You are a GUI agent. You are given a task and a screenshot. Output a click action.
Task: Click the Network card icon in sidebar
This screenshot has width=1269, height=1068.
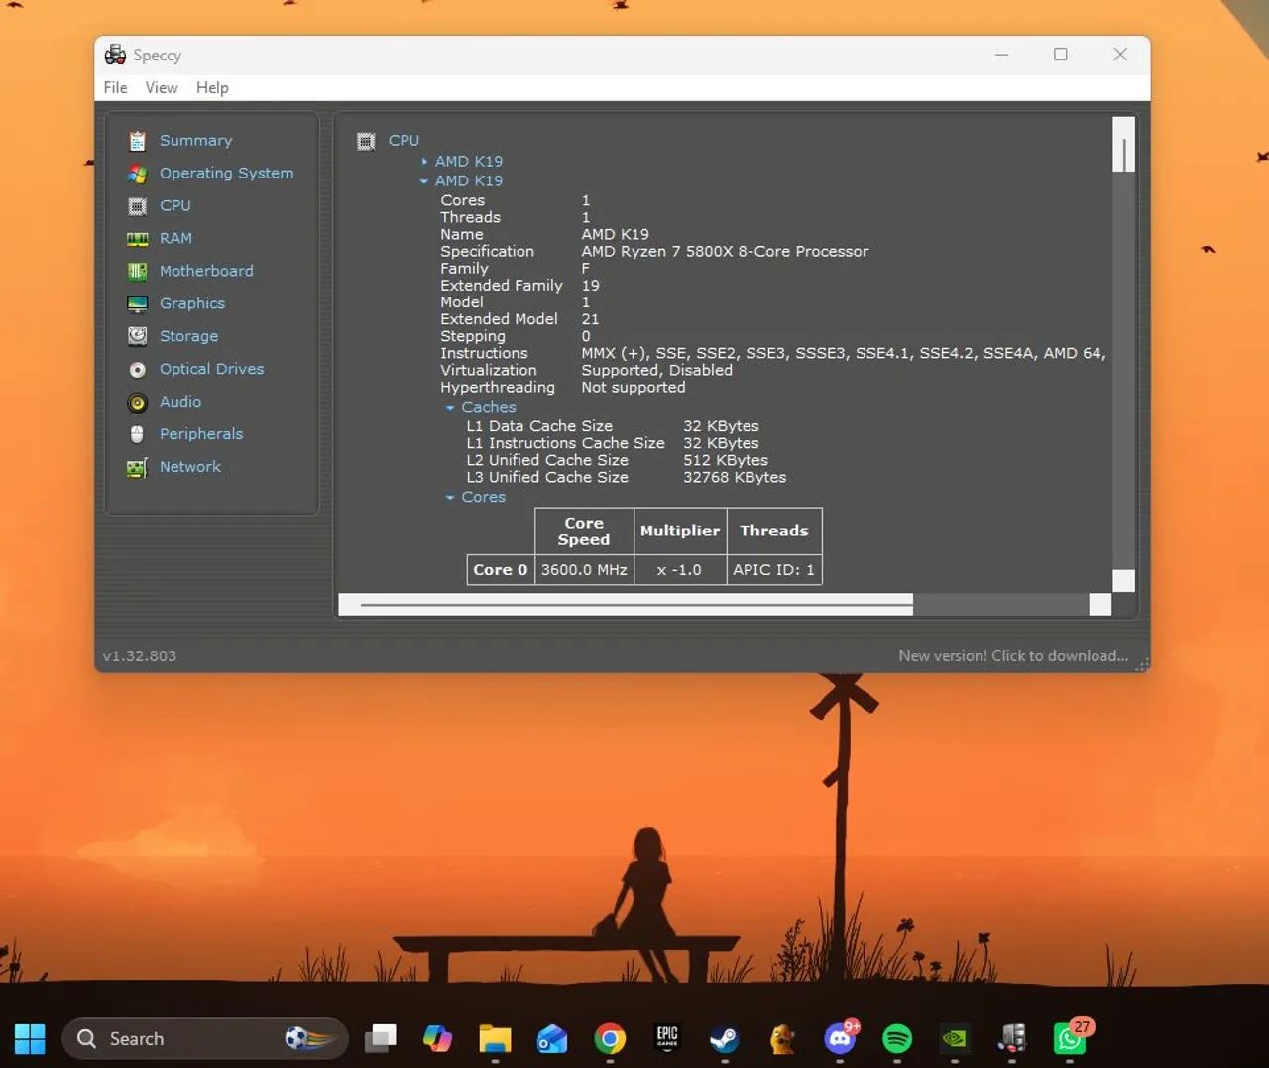click(138, 468)
